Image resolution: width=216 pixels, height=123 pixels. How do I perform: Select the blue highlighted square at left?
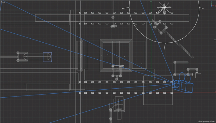pos(48,57)
